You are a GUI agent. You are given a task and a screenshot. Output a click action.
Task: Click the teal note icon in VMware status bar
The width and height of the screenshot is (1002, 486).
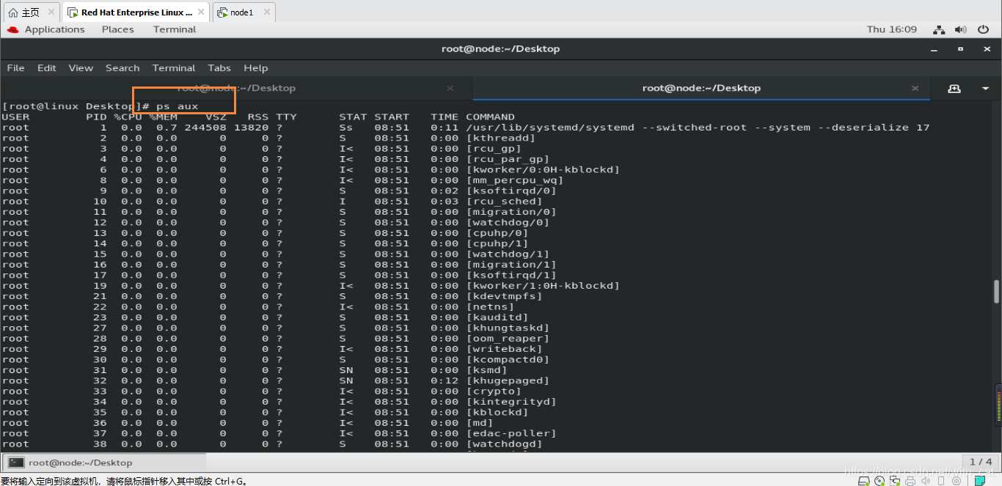coord(980,481)
